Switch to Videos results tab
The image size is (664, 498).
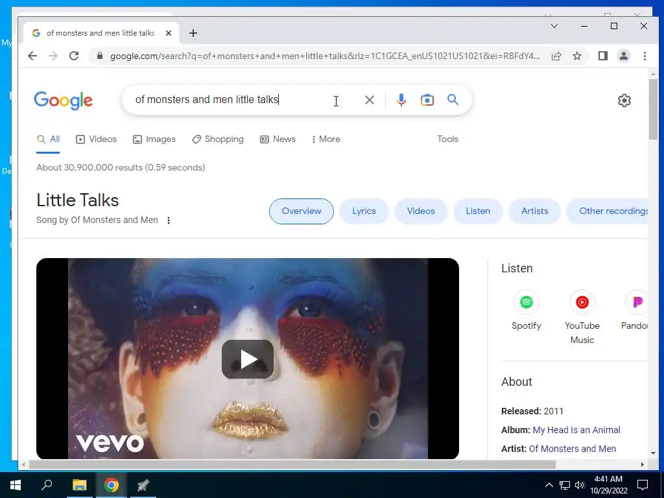click(96, 139)
